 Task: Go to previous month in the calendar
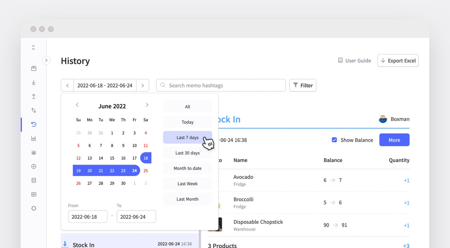click(x=77, y=105)
